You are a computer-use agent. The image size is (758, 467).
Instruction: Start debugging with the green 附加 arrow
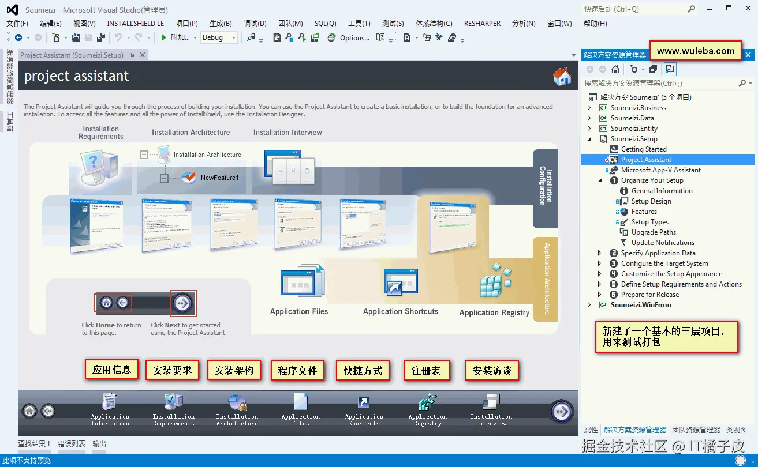pos(163,37)
